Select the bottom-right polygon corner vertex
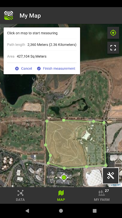This screenshot has height=218, width=122. [x=106, y=165]
